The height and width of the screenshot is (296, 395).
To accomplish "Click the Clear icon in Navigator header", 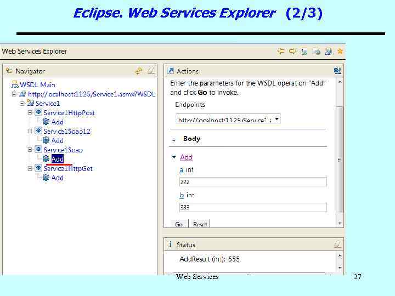I will (x=151, y=71).
